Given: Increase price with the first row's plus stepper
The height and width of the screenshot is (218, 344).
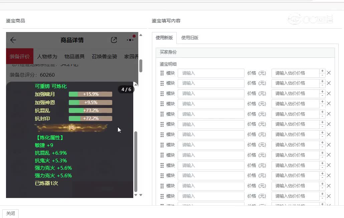Looking at the screenshot, I should 322,71.
